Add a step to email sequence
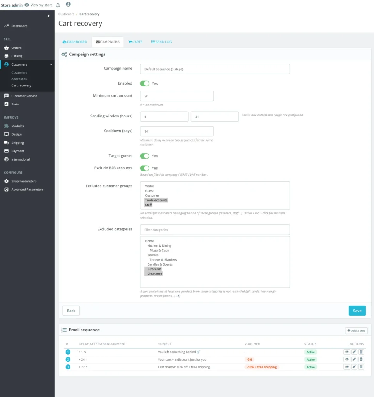The height and width of the screenshot is (397, 374). tap(356, 330)
